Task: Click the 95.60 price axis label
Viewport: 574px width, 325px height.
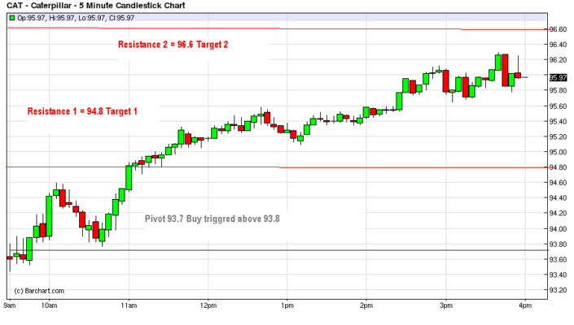Action: [x=558, y=106]
